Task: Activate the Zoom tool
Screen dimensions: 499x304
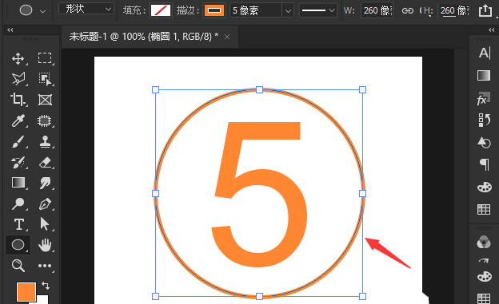Action: tap(18, 266)
